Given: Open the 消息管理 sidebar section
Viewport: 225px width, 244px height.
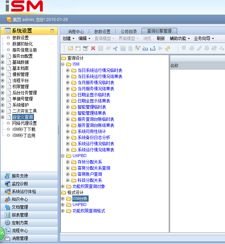Looking at the screenshot, I should tap(29, 238).
